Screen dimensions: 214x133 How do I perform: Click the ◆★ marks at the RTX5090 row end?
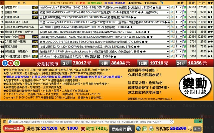click(210, 37)
